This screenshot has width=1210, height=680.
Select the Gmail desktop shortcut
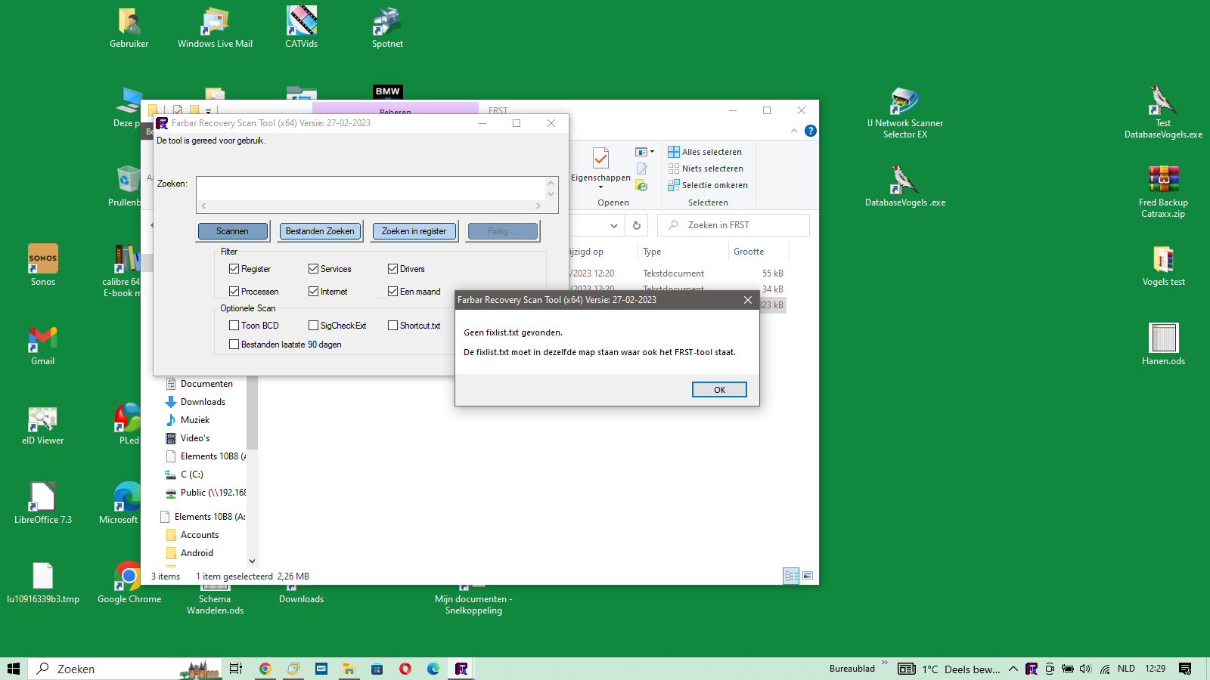[x=43, y=345]
